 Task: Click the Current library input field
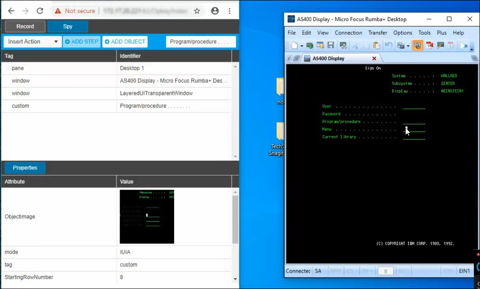point(414,137)
